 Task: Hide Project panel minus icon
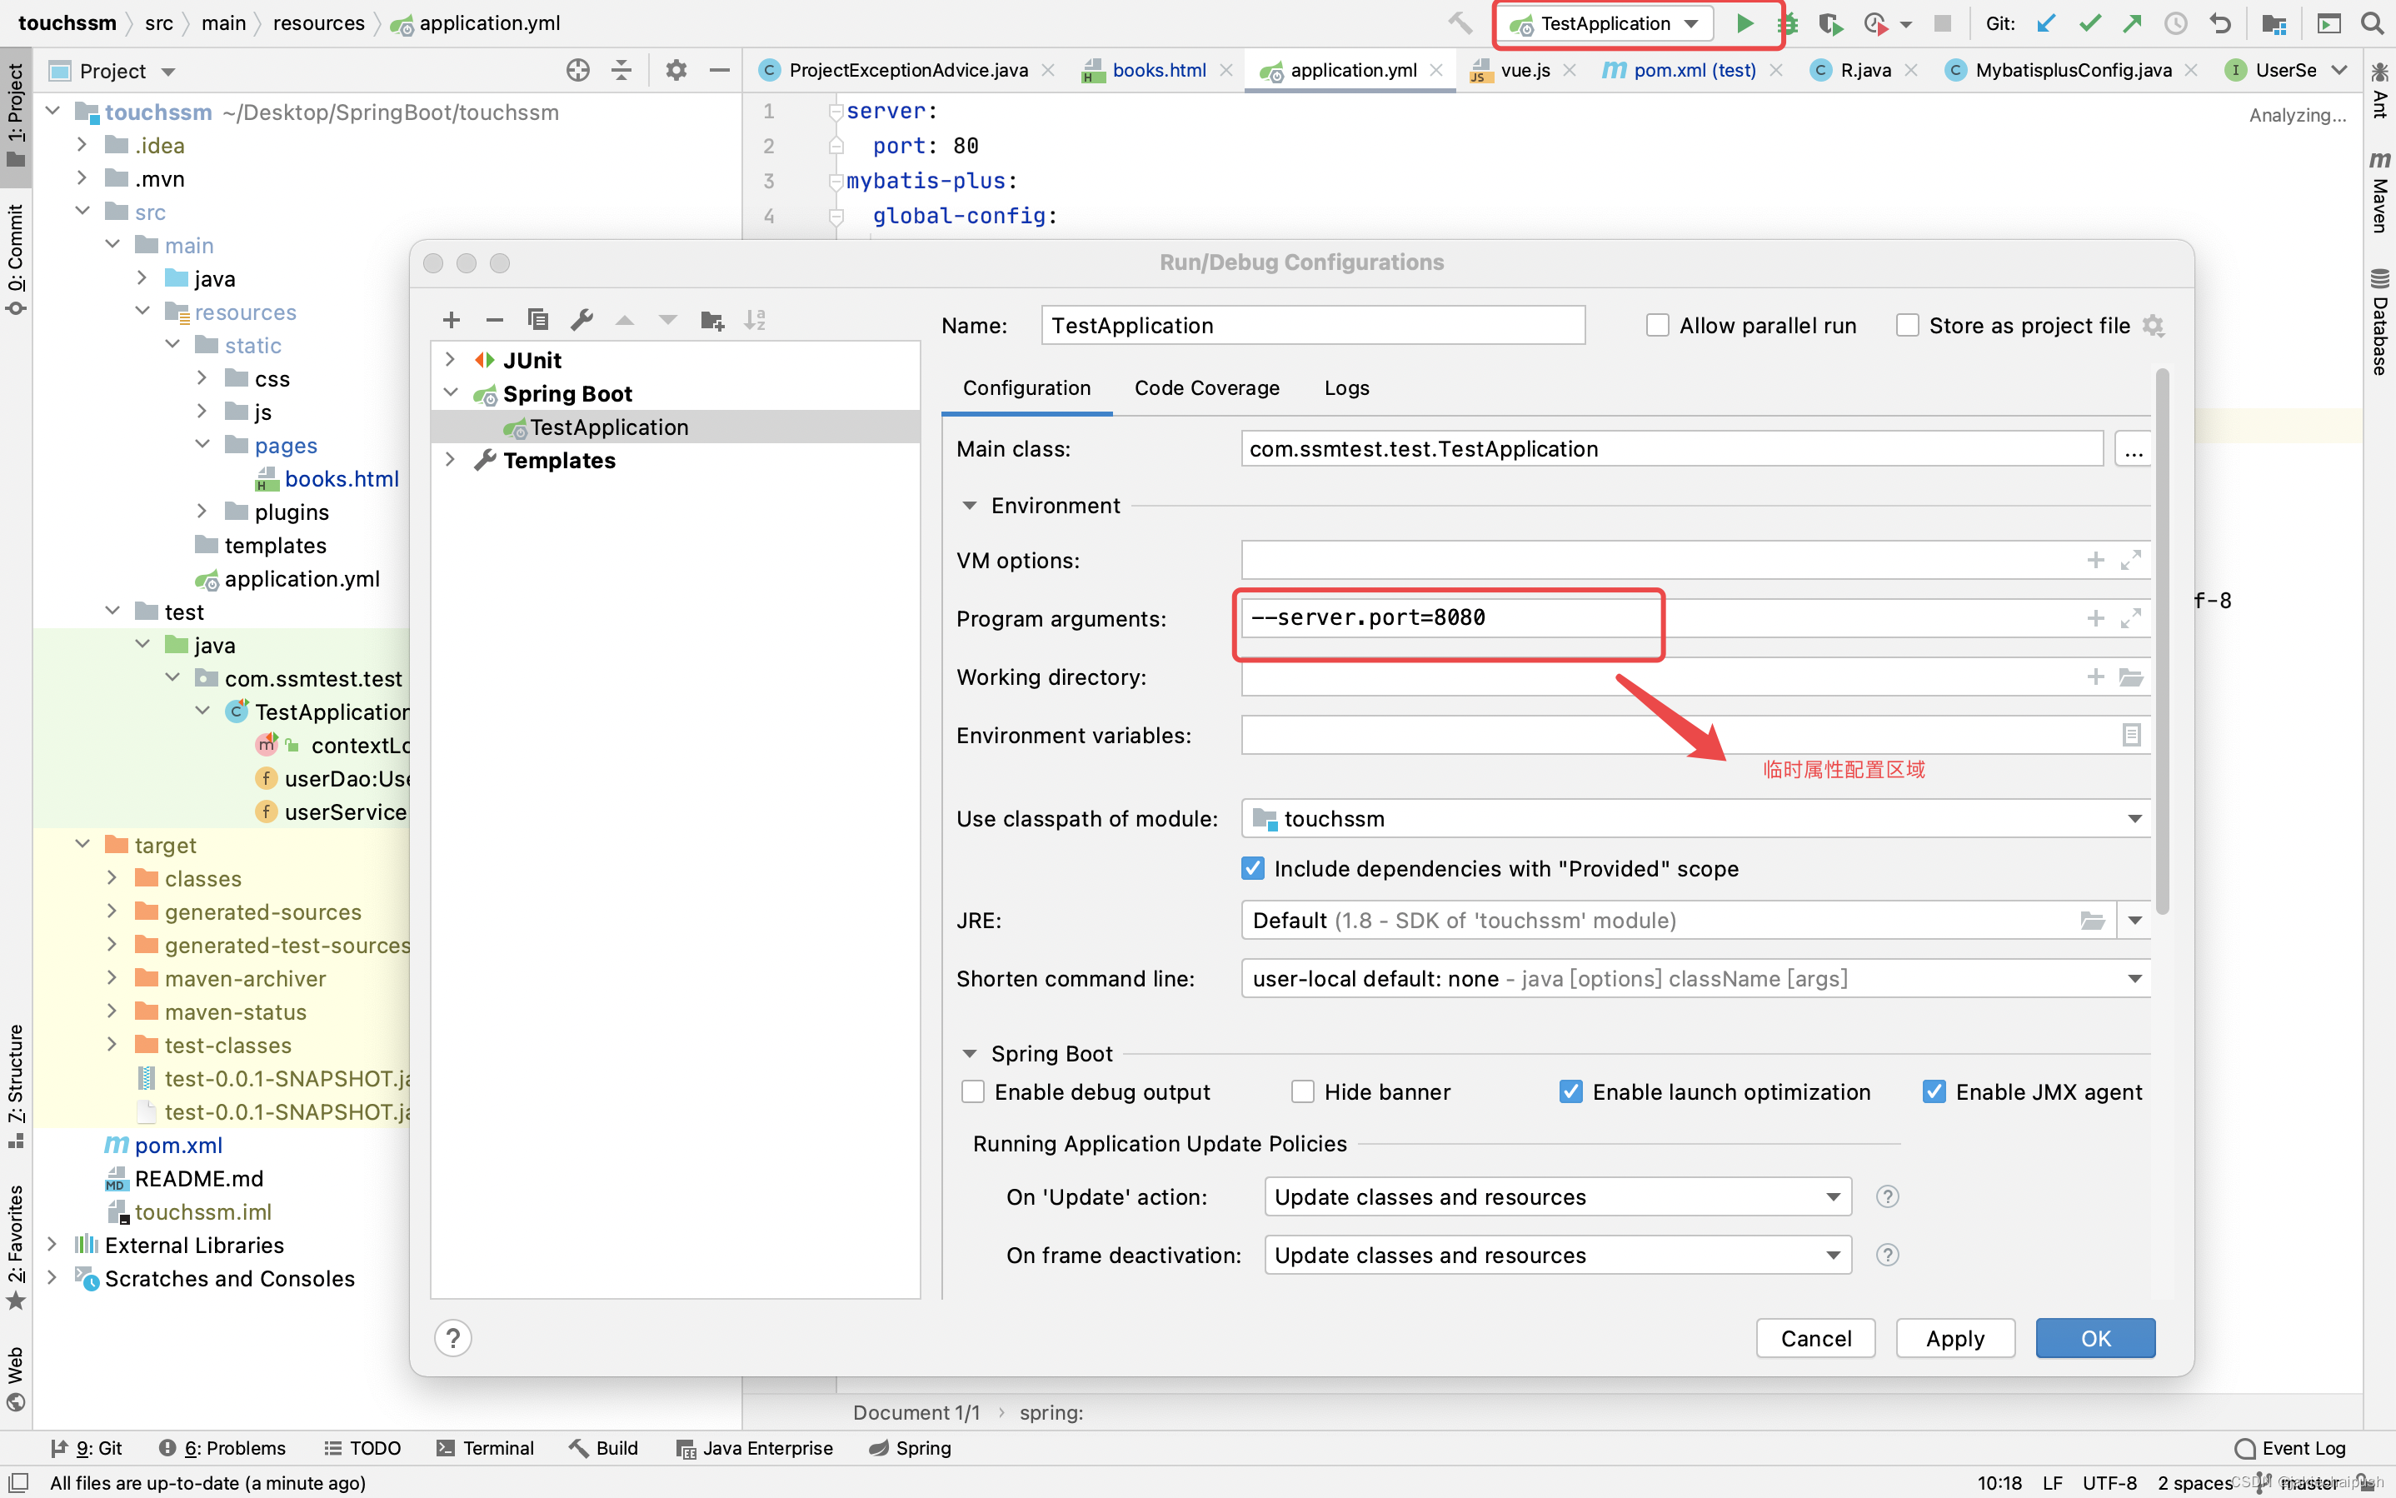[x=720, y=70]
